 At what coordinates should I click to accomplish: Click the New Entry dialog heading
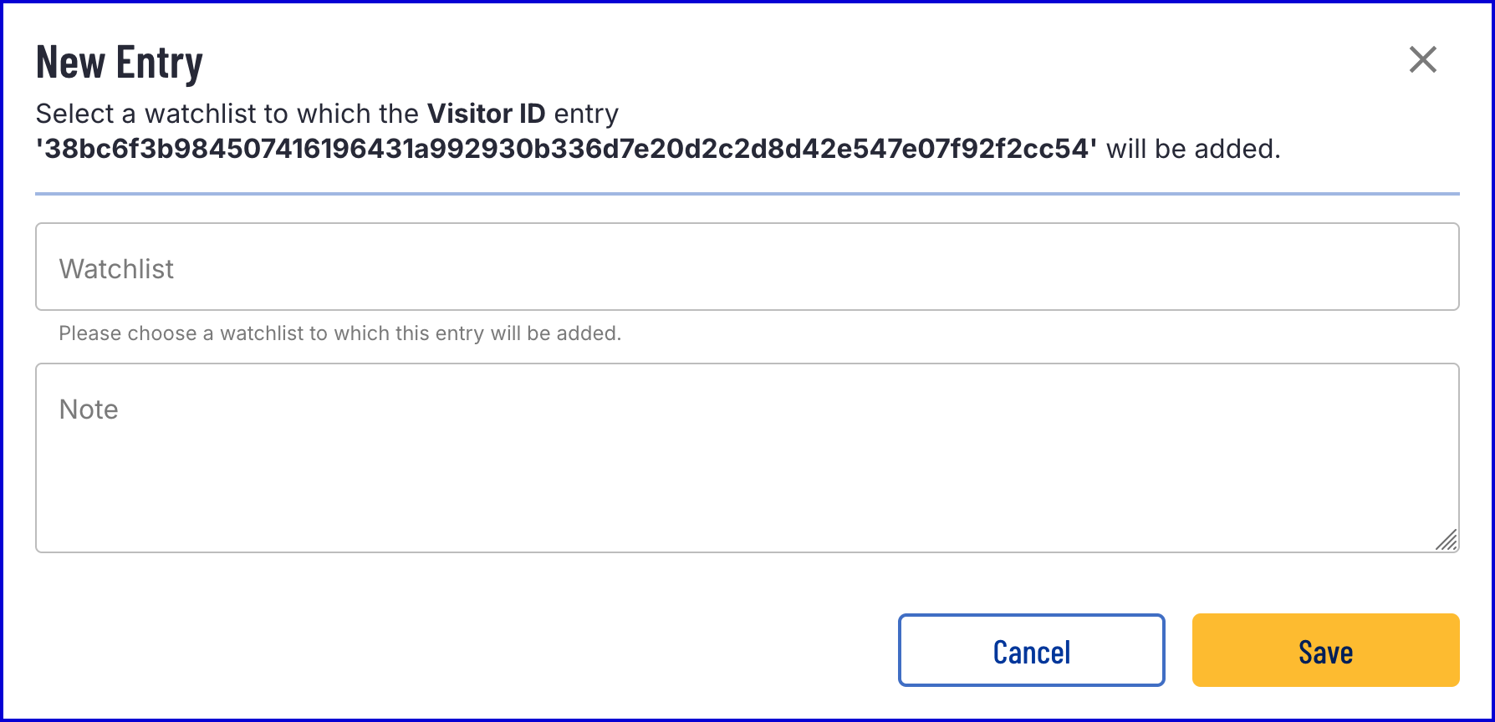120,63
